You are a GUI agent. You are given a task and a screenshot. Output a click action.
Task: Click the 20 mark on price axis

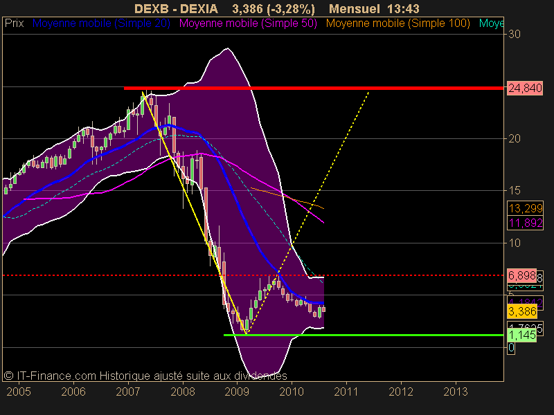(515, 139)
